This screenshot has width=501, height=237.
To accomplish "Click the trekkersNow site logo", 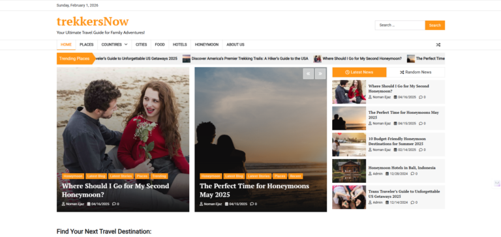I will (x=93, y=21).
